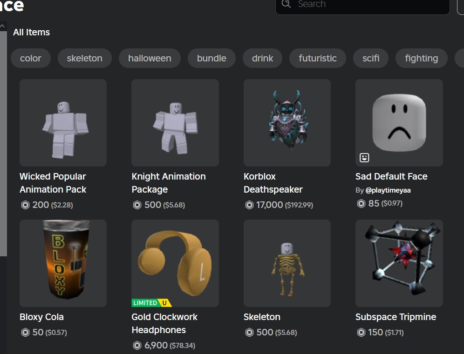The width and height of the screenshot is (464, 354).
Task: Click the 85 ($0.97) price text
Action: [385, 203]
